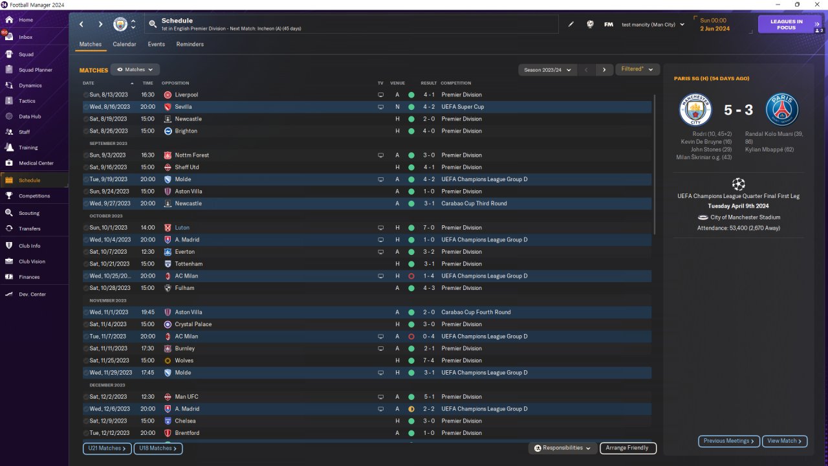Navigate forward with the right arrow
The image size is (828, 466).
click(x=100, y=25)
